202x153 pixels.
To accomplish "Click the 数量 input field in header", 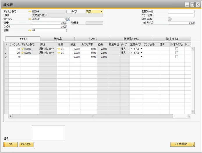I will click(x=49, y=23).
